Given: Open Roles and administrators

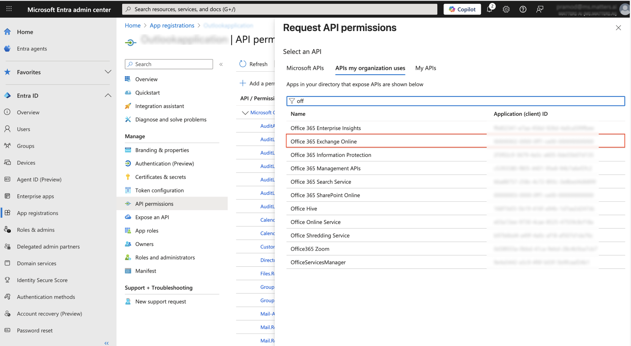Looking at the screenshot, I should (x=165, y=257).
